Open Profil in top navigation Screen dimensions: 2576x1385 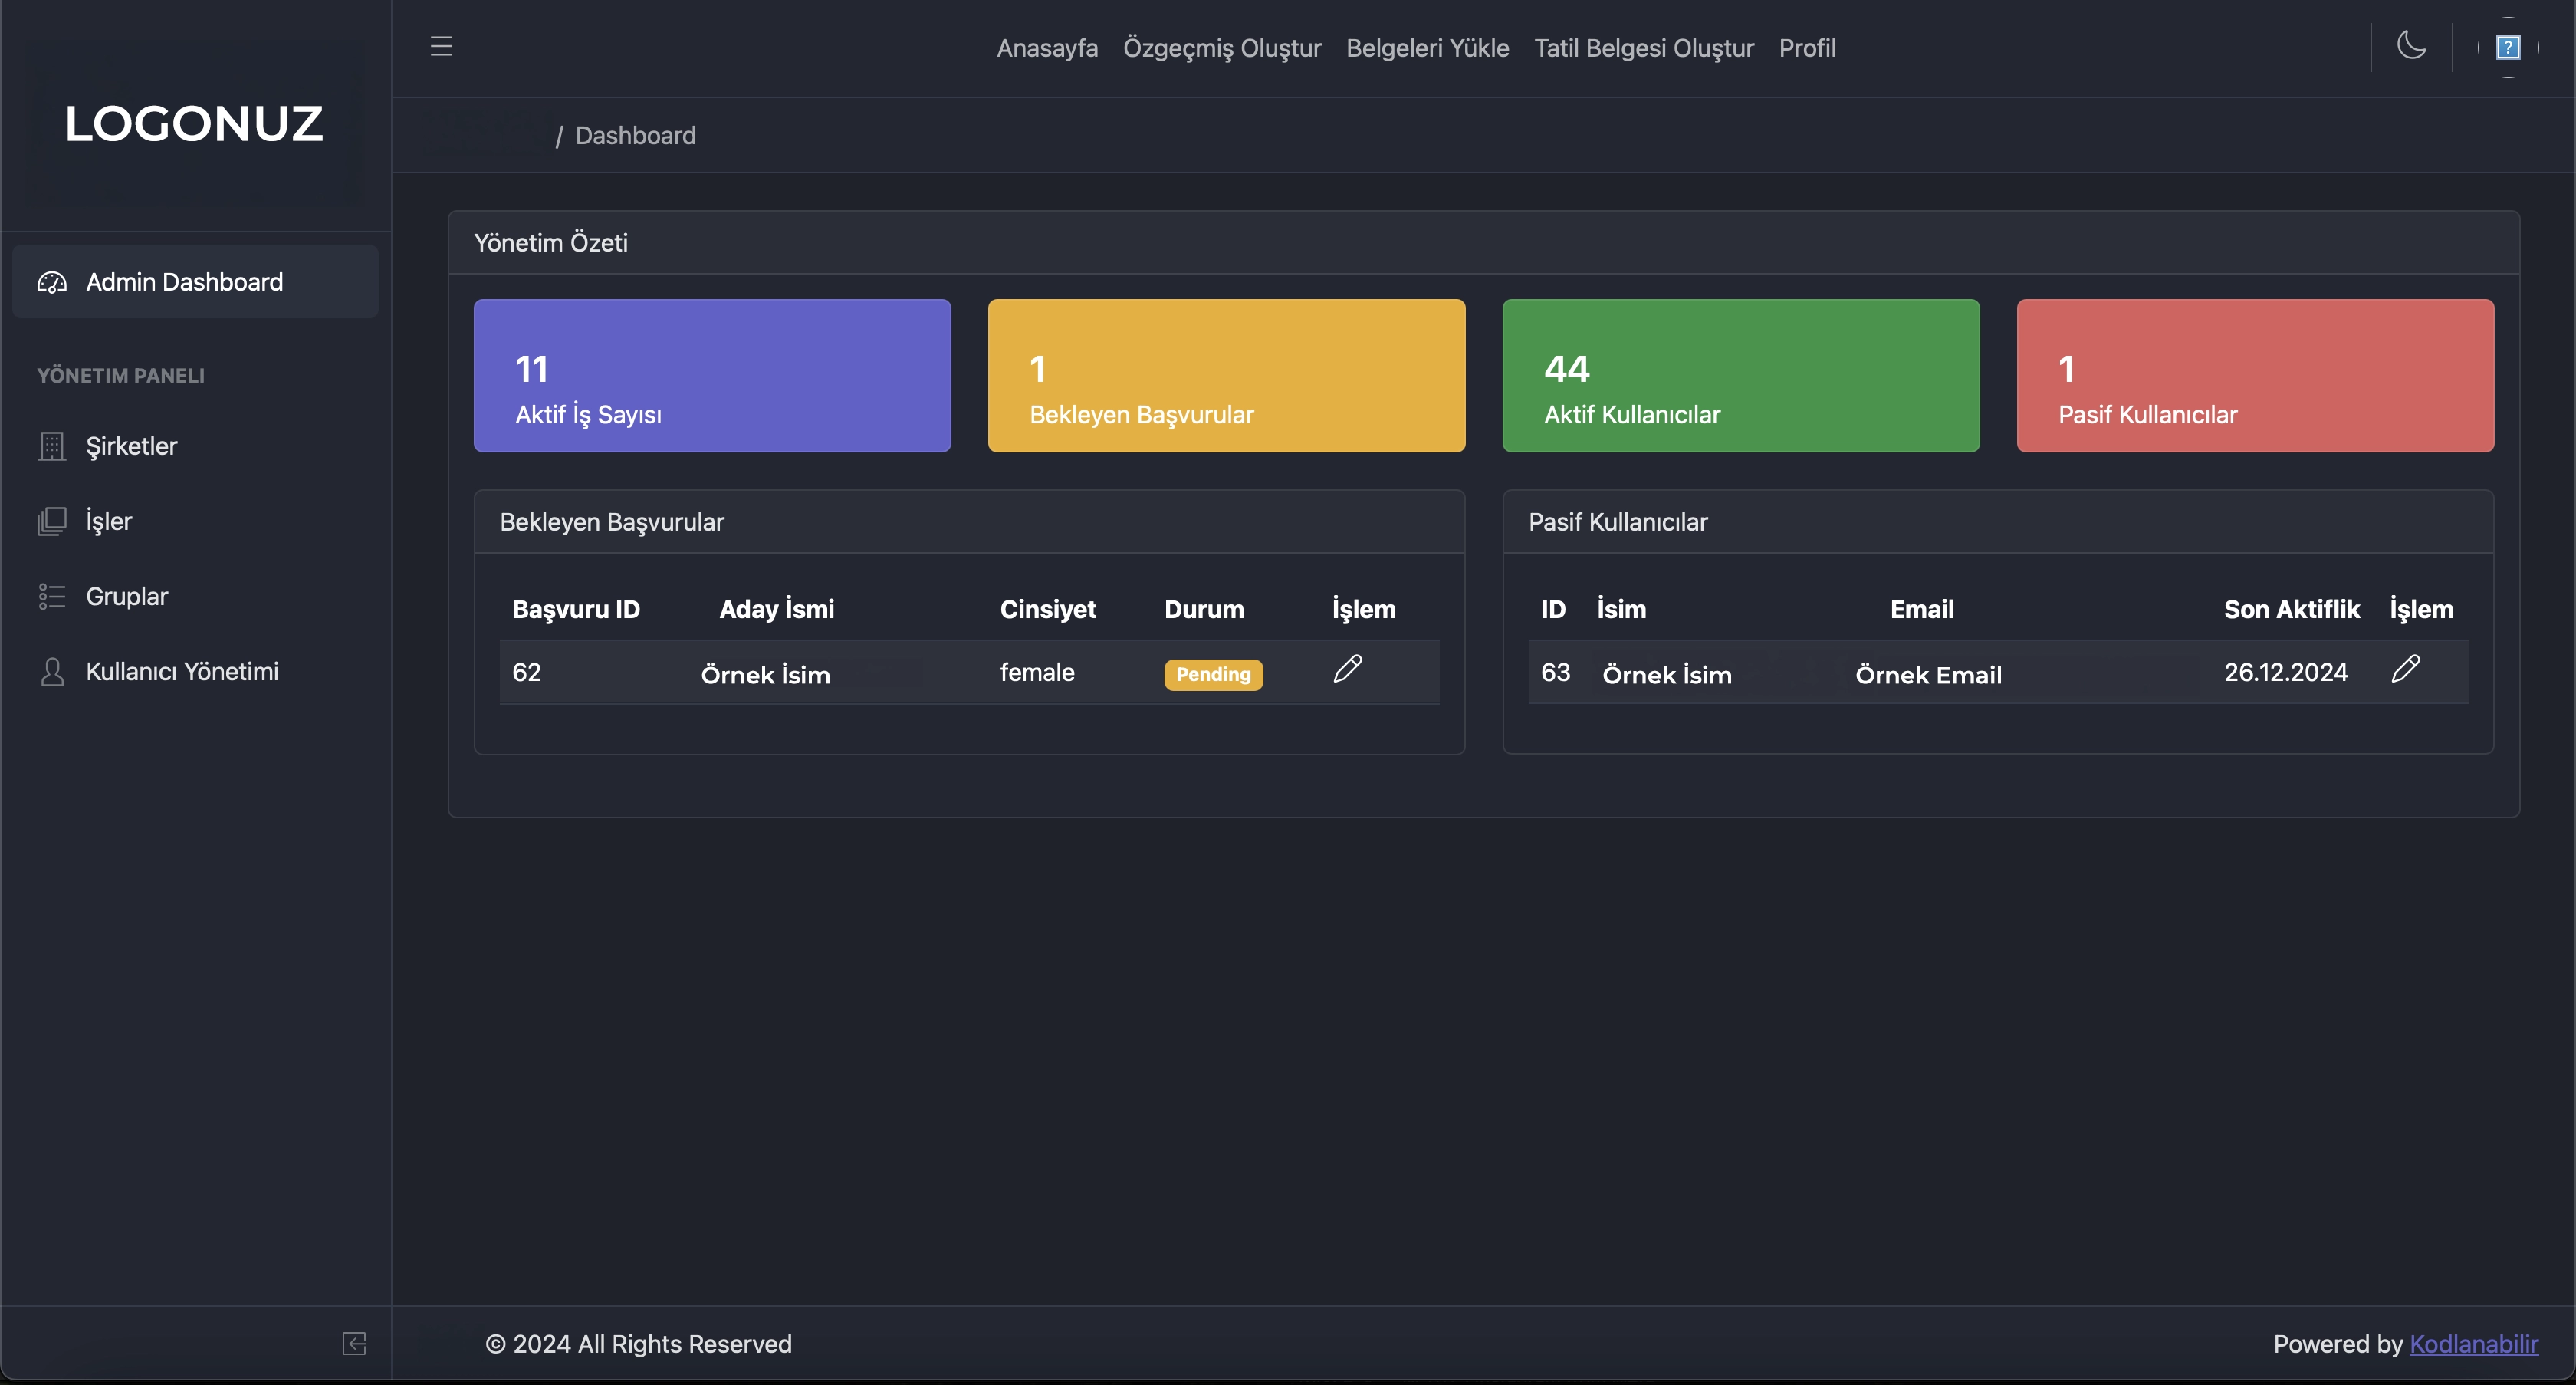tap(1806, 48)
